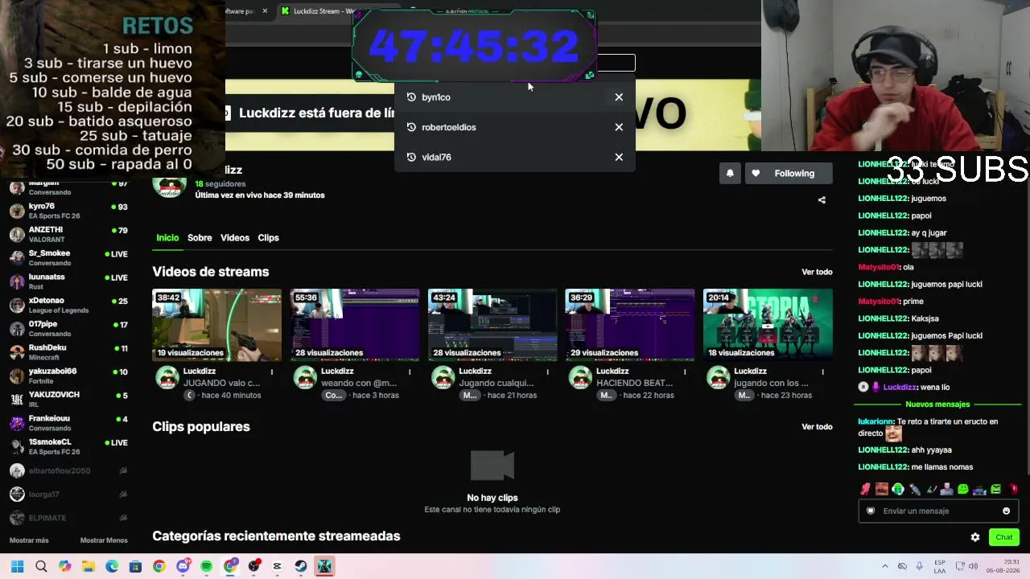Open the Windows Start menu

coord(17,566)
